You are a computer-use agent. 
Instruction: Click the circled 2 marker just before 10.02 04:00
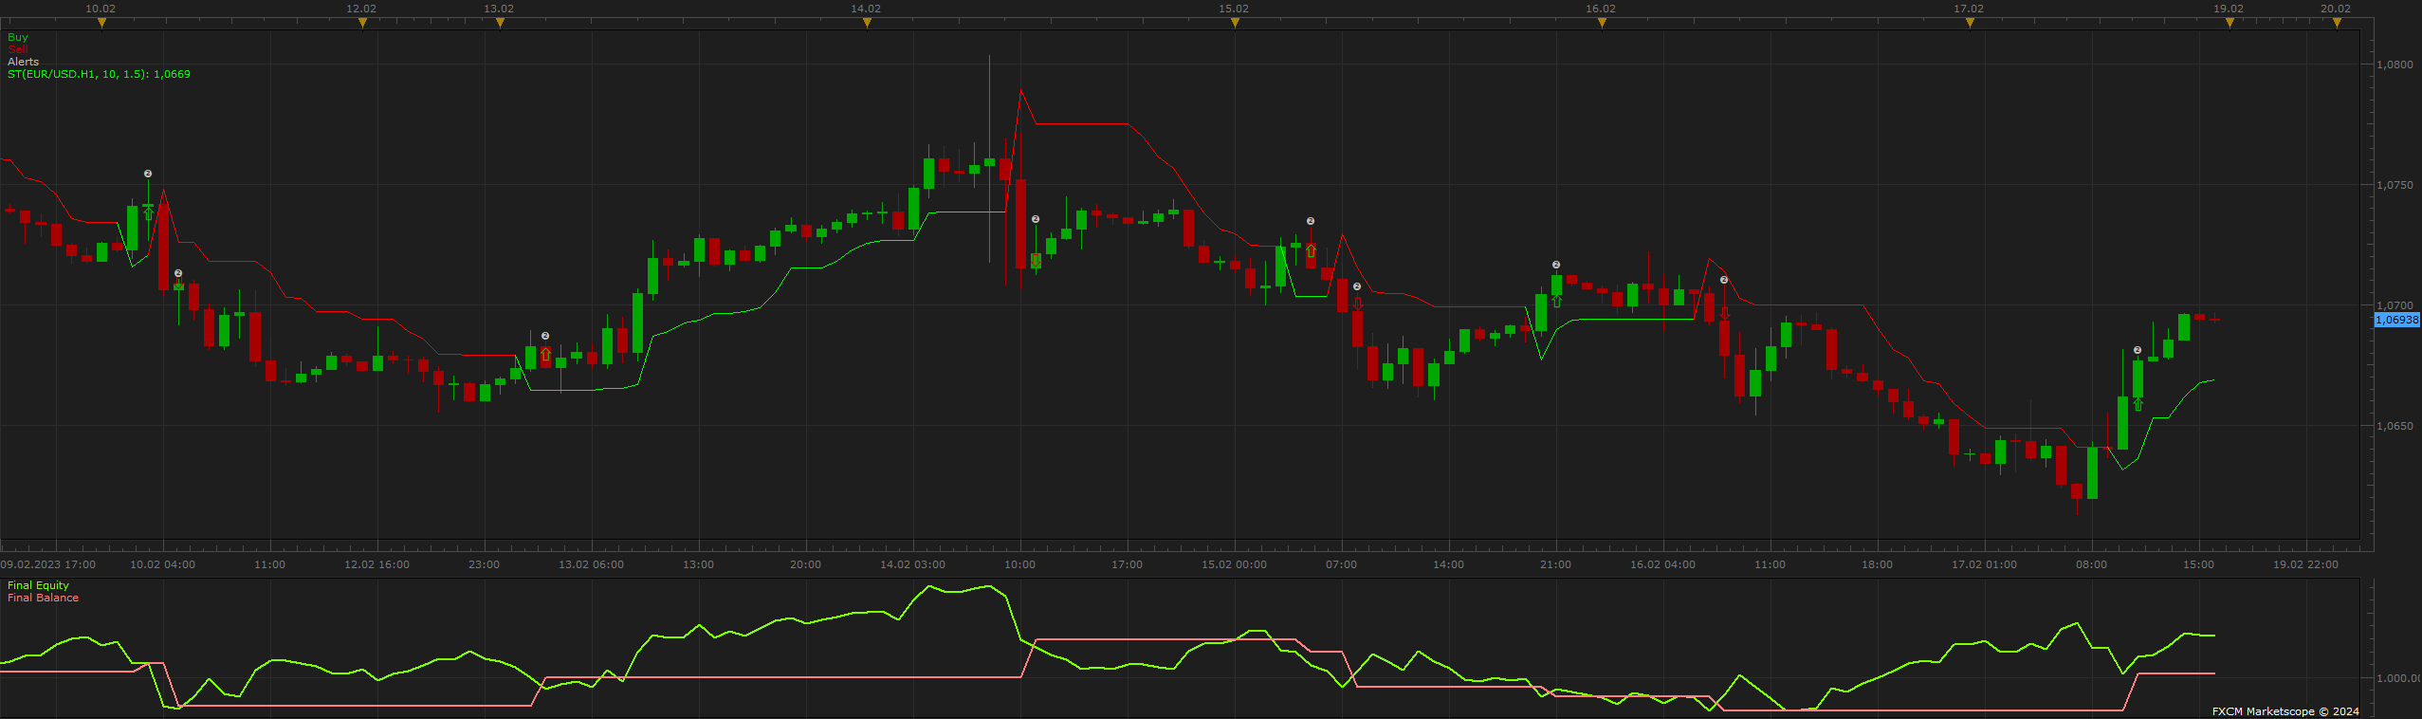coord(148,174)
